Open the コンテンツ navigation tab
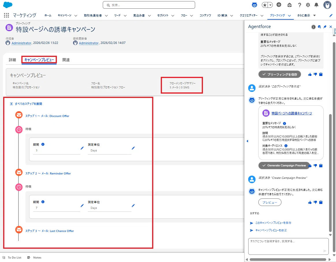The image size is (336, 262). point(205,15)
